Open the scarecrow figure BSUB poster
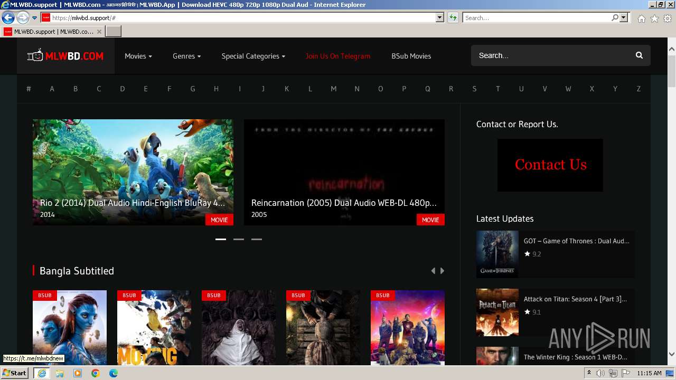Image resolution: width=676 pixels, height=380 pixels. pos(323,327)
